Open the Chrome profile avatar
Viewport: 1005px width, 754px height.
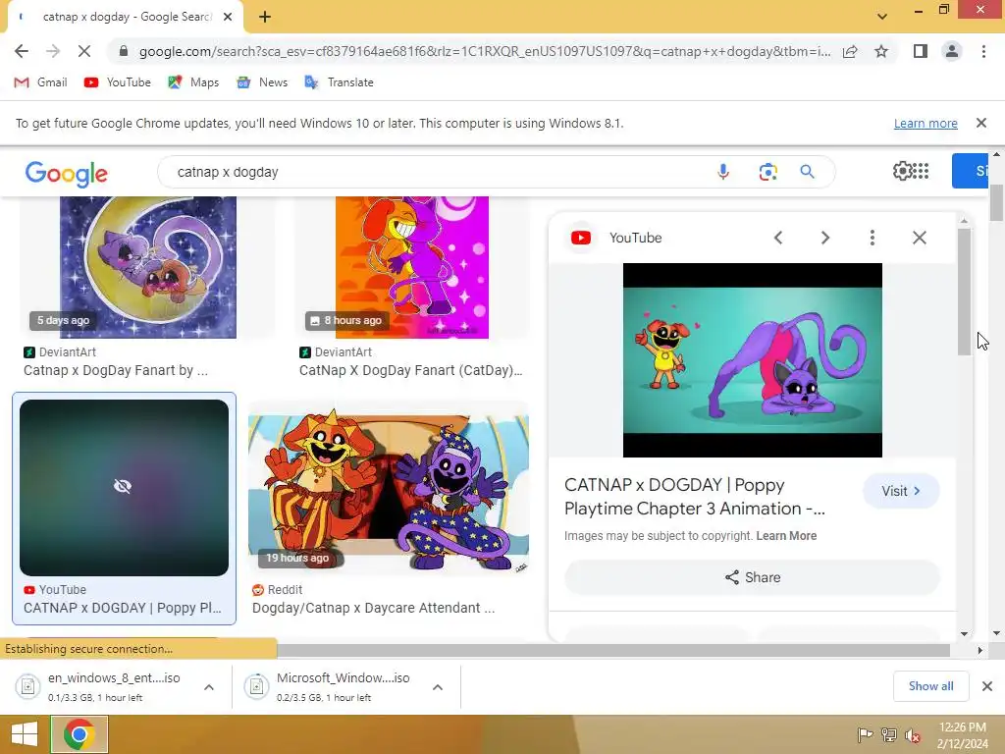952,51
